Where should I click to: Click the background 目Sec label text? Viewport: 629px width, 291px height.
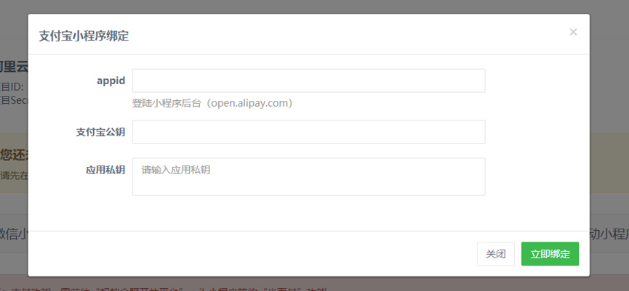[14, 100]
